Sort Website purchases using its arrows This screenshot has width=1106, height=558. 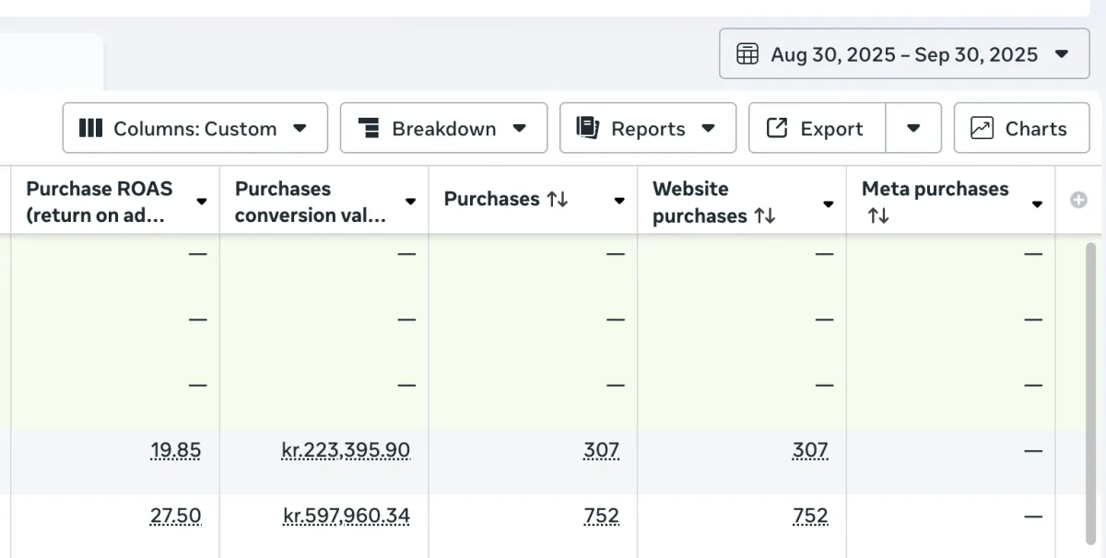pos(764,215)
